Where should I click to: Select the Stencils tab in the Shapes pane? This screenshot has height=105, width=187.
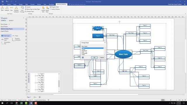click(4, 21)
